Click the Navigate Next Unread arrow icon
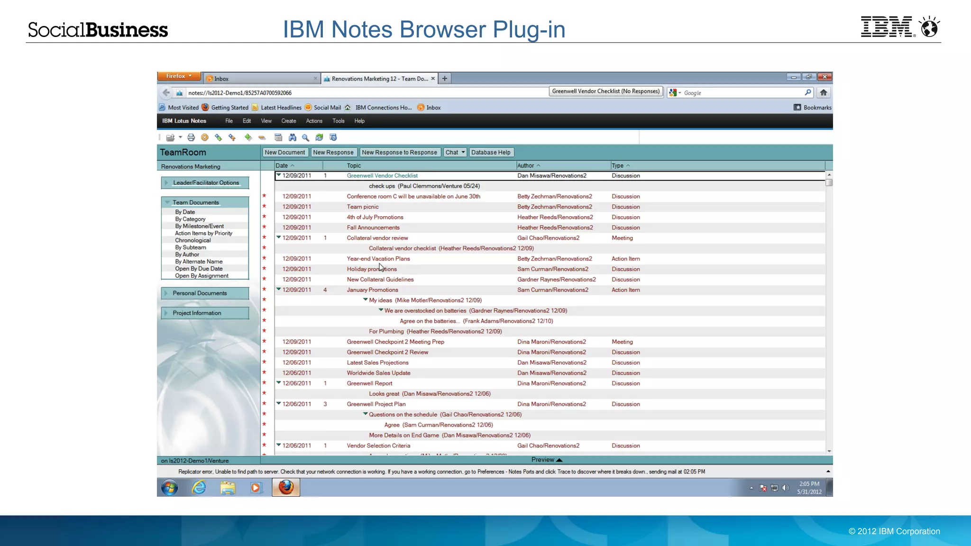 [x=219, y=137]
